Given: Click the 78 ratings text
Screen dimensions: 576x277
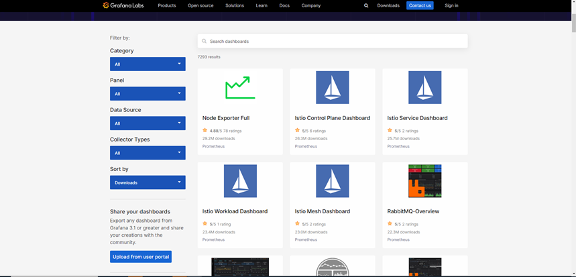Looking at the screenshot, I should click(x=233, y=131).
